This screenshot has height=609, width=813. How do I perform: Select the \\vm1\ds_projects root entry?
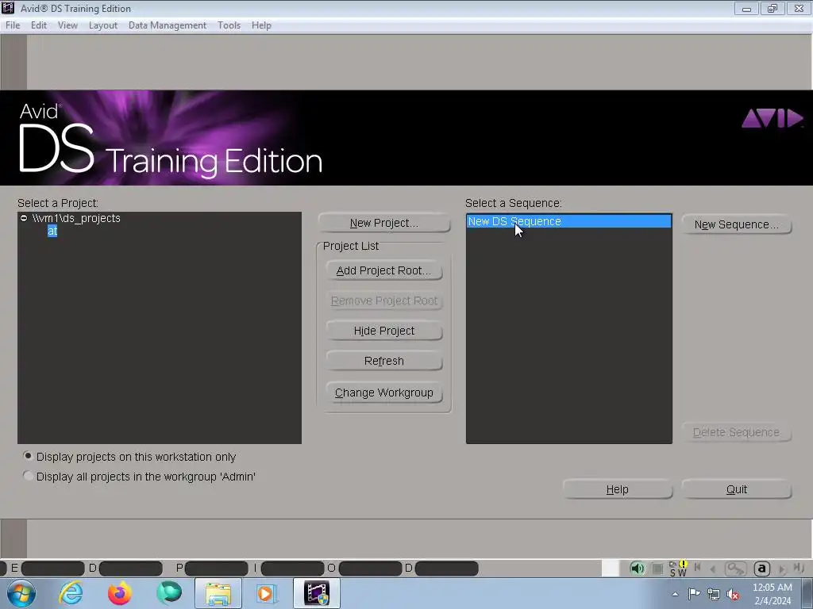pos(76,218)
